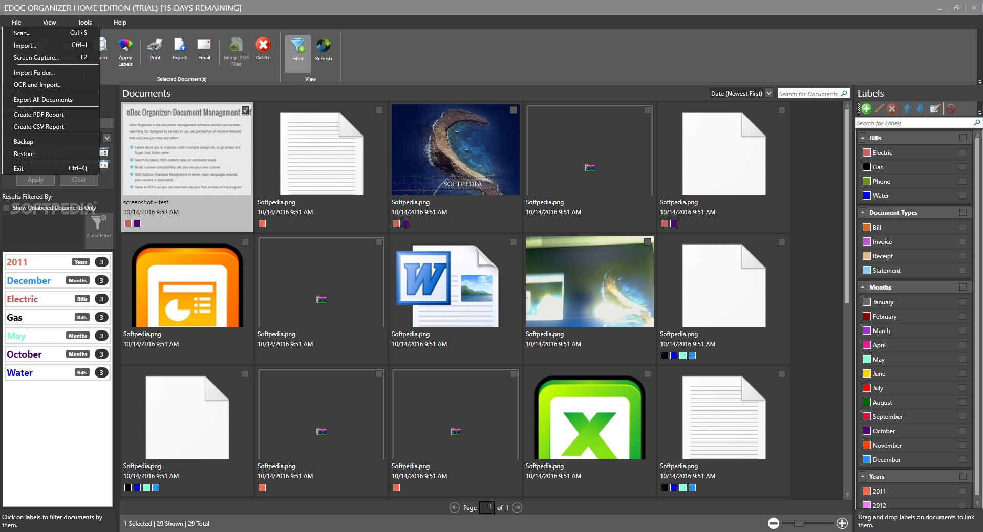Screen dimensions: 983x532
Task: Collapse the Document Types label group
Action: coord(863,212)
